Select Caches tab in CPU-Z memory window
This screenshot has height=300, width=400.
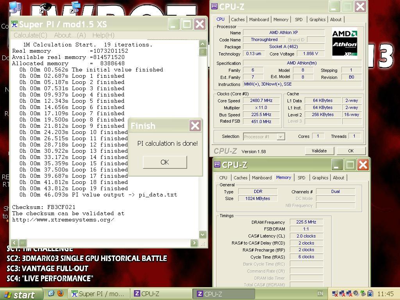pos(241,178)
